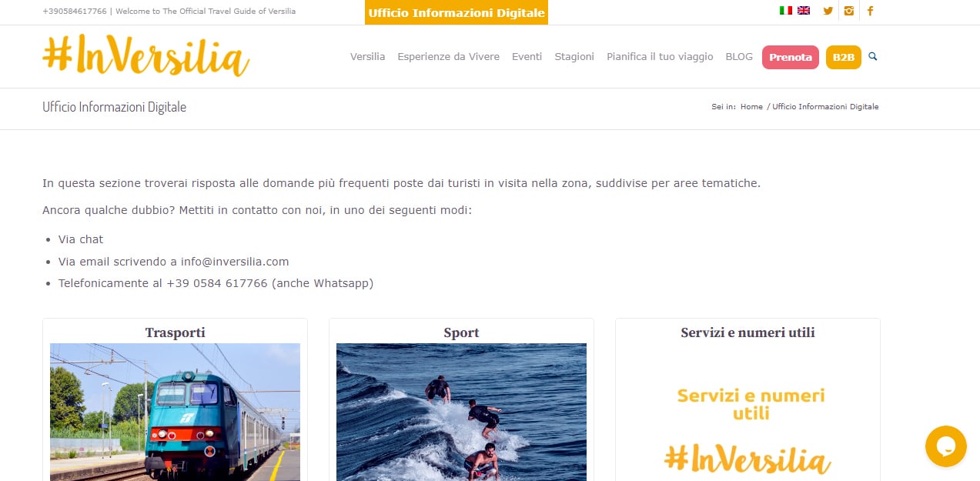Open the Versilia menu
The height and width of the screenshot is (481, 980).
(x=367, y=57)
